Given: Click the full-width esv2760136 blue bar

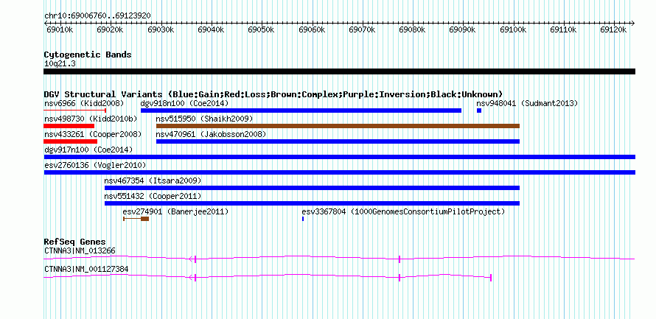Looking at the screenshot, I should pyautogui.click(x=340, y=172).
